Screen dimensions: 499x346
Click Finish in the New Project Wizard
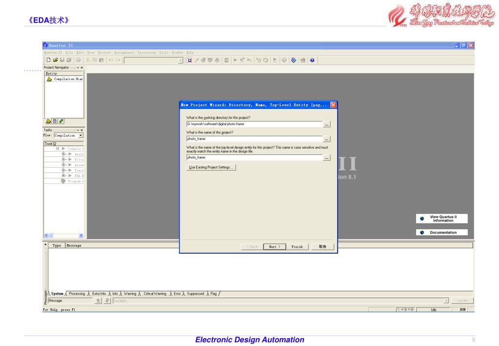point(297,247)
